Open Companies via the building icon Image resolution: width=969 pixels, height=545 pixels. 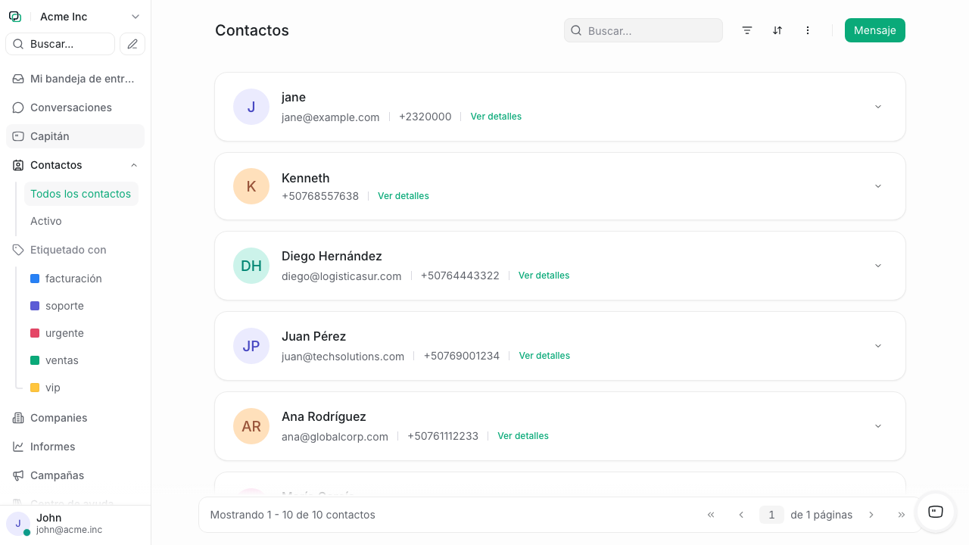(x=18, y=418)
